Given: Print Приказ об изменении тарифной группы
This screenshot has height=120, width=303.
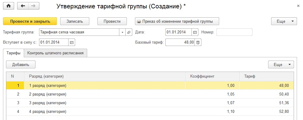Looking at the screenshot, I should pos(177,21).
